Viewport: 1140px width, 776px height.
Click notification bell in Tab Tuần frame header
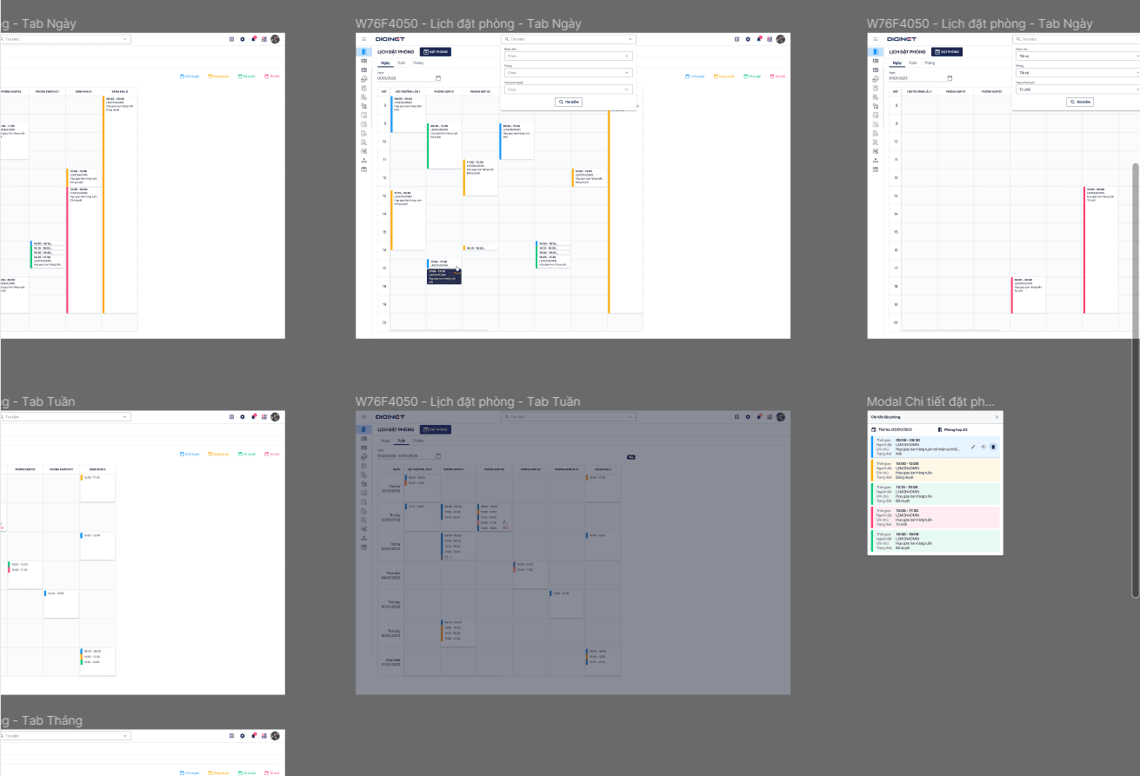pos(759,417)
